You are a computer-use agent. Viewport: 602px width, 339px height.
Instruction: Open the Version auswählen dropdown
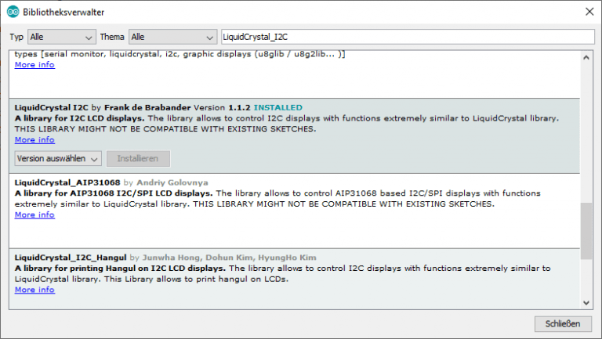(58, 158)
